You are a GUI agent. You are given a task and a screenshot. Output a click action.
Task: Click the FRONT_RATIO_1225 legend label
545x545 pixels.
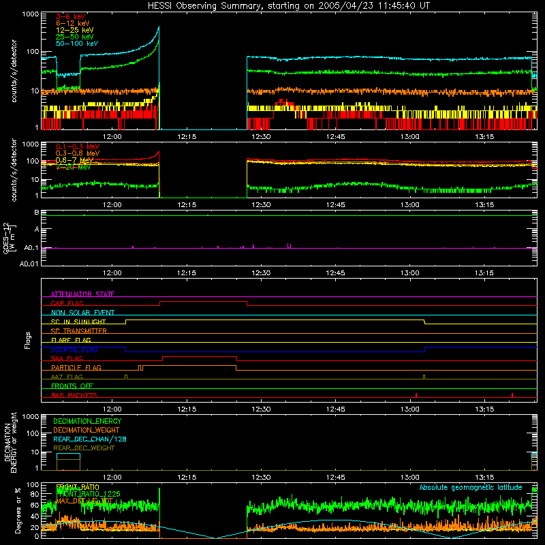tap(89, 494)
